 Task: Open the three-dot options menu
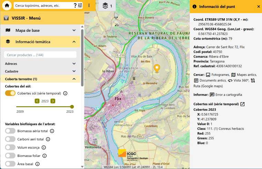89,6
